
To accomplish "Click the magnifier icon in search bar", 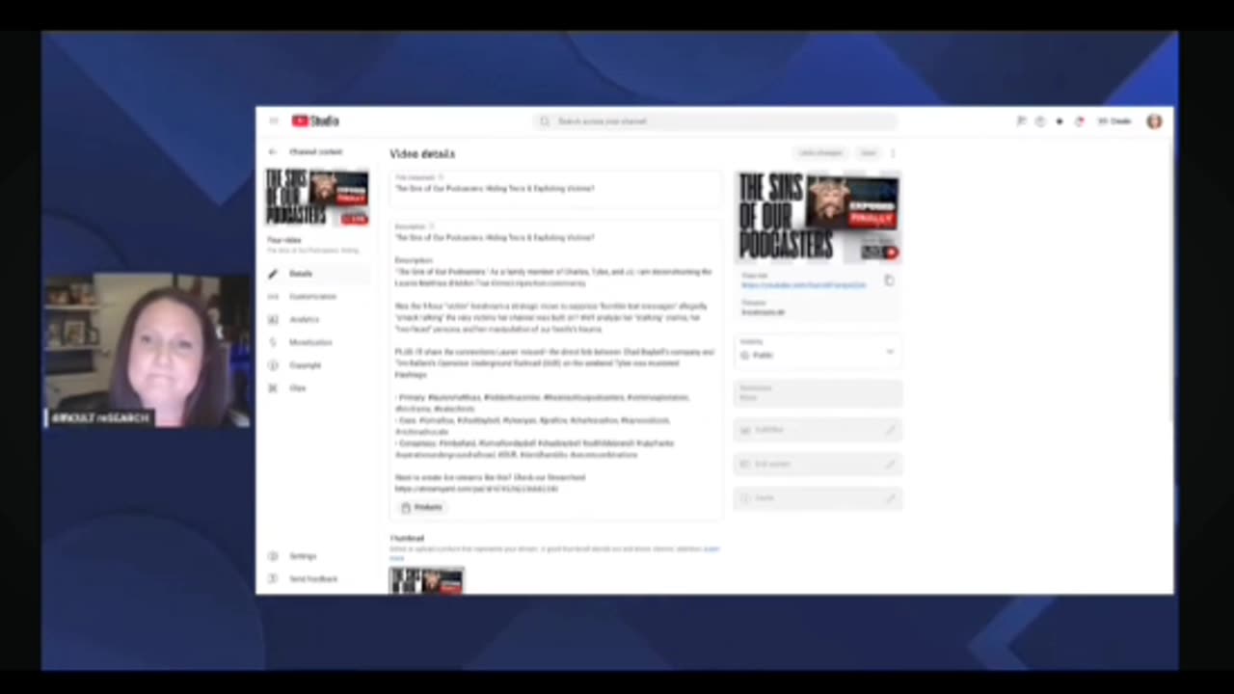I will (545, 121).
